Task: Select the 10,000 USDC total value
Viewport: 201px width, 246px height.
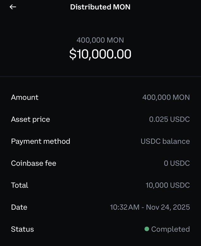Action: pyautogui.click(x=168, y=185)
